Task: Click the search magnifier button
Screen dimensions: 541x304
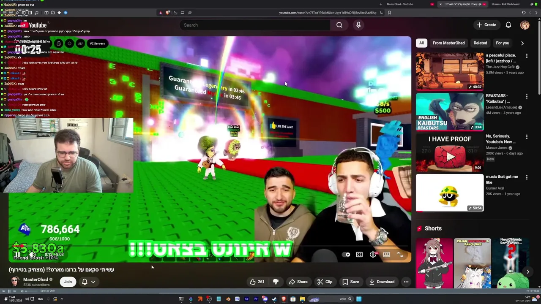Action: 339,25
